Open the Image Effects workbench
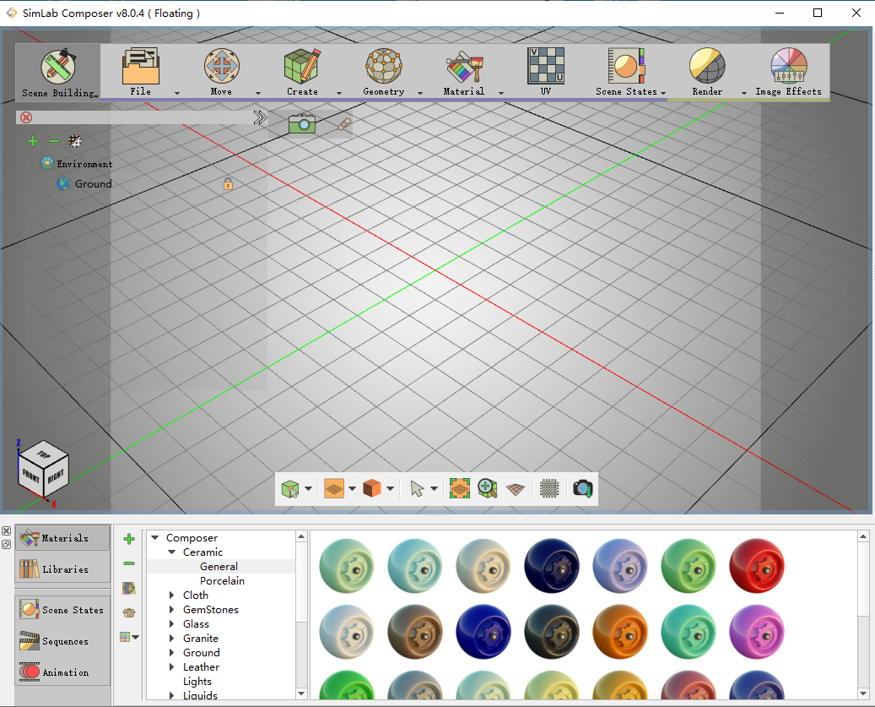Viewport: 875px width, 707px height. pyautogui.click(x=788, y=71)
